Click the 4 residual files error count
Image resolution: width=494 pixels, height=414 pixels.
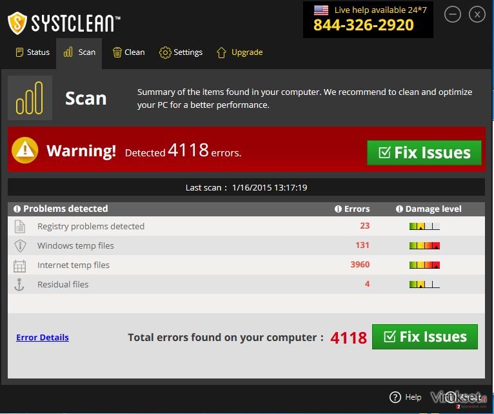368,284
